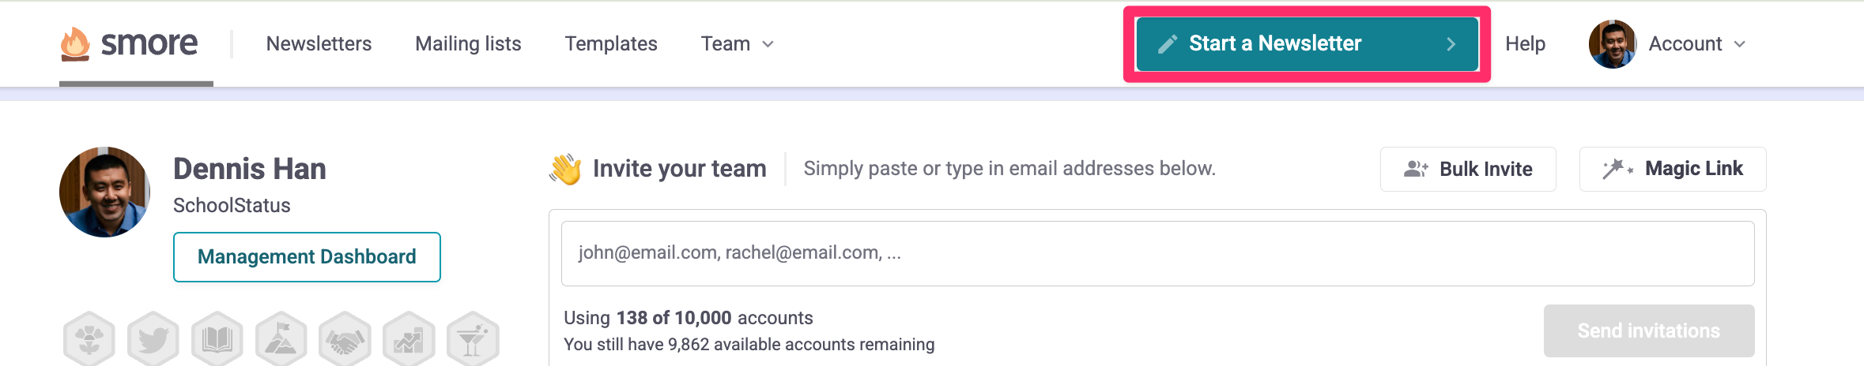
Task: Click the flower badge icon
Action: [x=89, y=339]
